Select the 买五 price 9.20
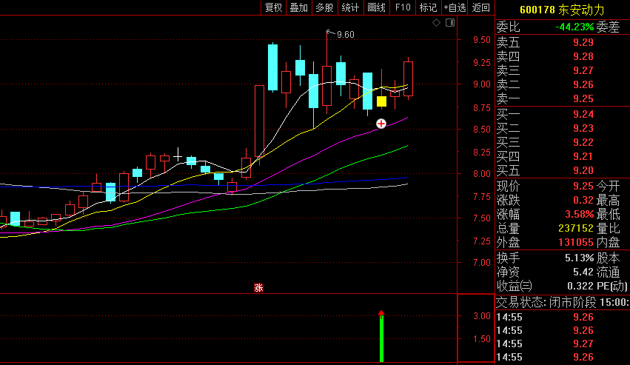The height and width of the screenshot is (365, 630). 583,170
